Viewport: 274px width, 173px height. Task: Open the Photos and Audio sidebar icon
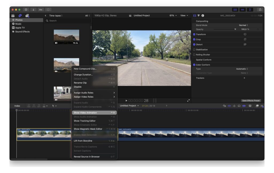coord(20,16)
